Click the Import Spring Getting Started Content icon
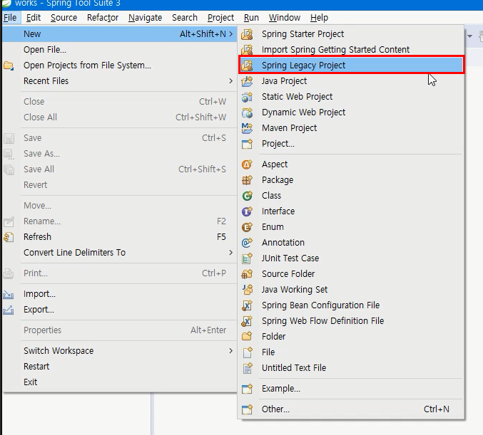Viewport: 483px width, 435px height. pos(247,50)
